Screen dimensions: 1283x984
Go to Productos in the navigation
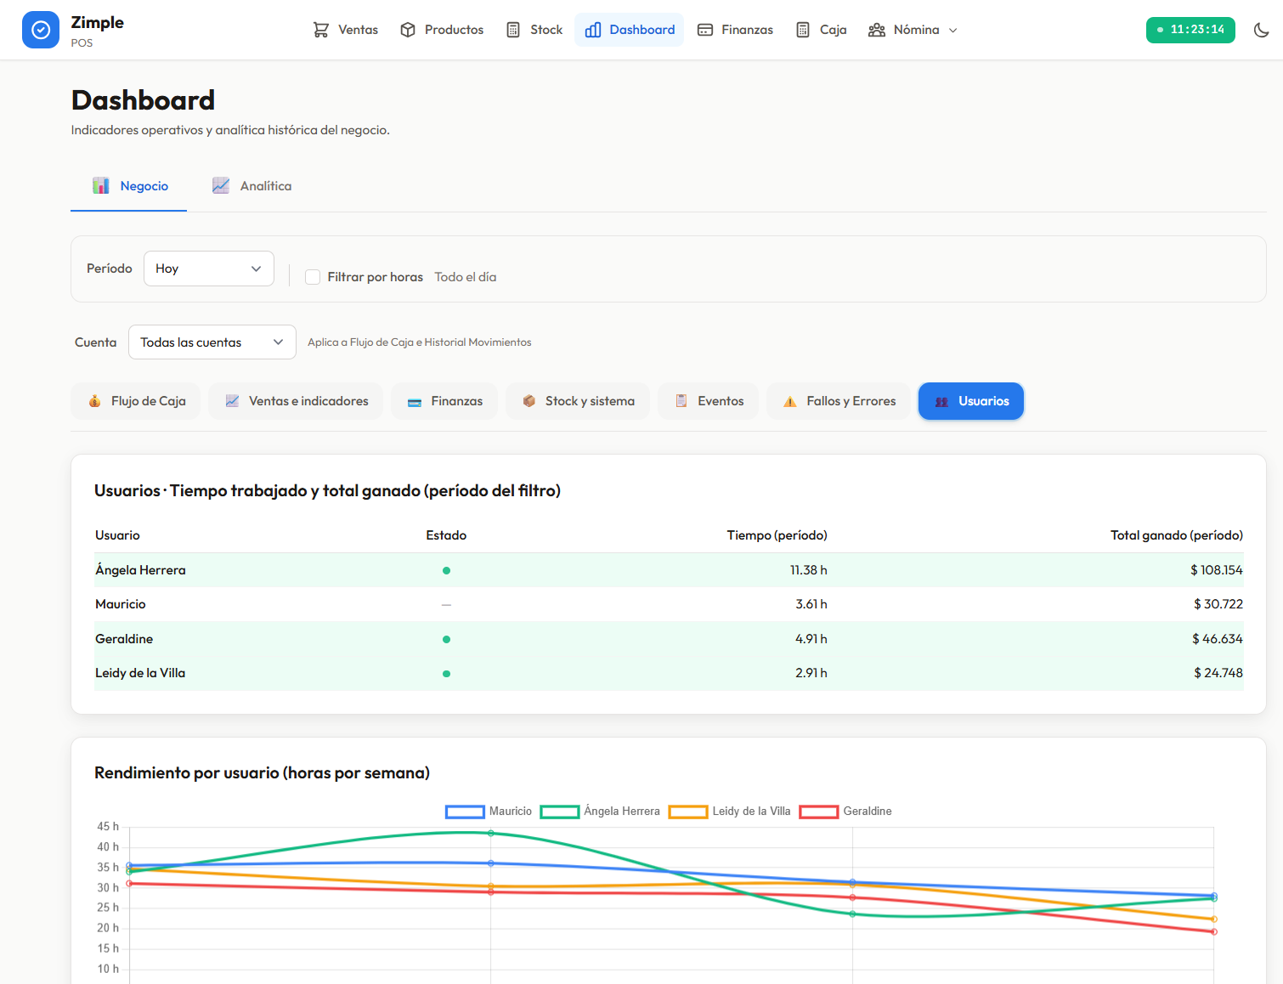click(x=442, y=30)
